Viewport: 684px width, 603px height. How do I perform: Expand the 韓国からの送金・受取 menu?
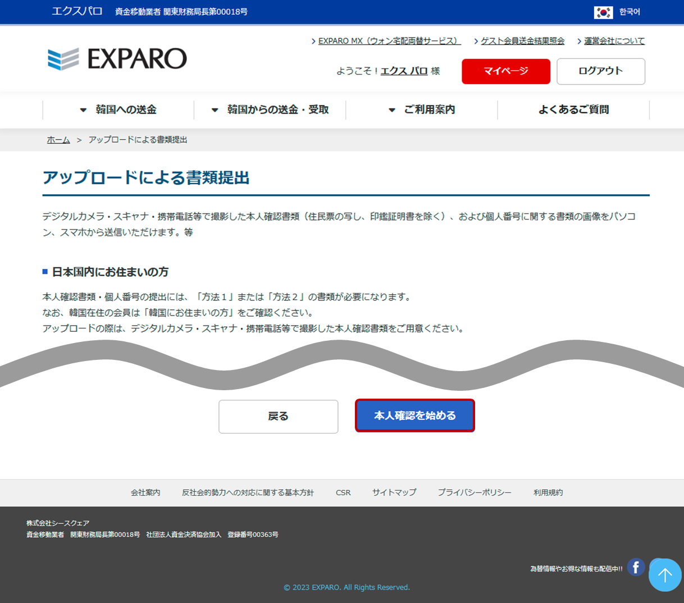tap(270, 110)
